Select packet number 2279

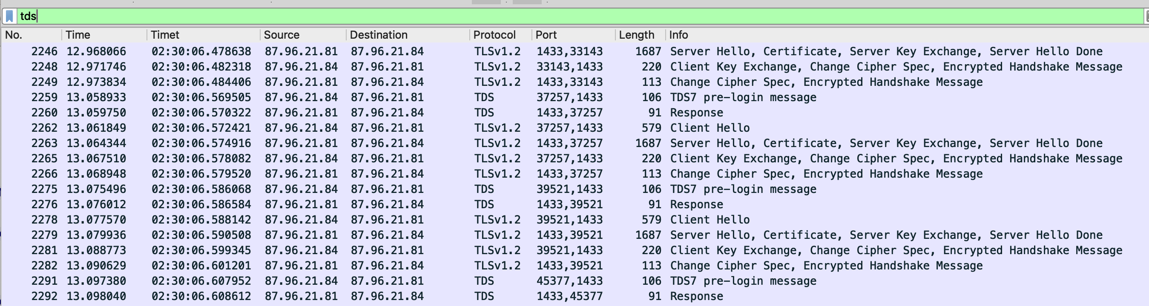click(574, 235)
